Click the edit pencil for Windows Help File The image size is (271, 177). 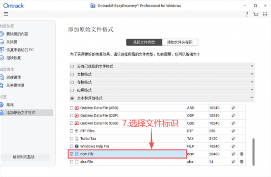[x=233, y=146]
